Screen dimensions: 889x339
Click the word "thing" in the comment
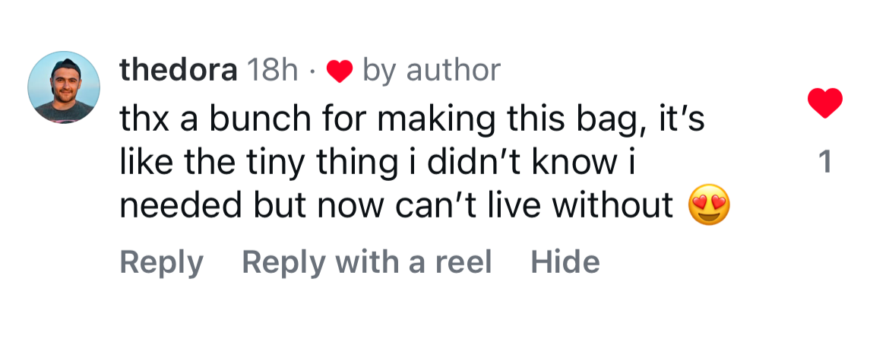click(353, 163)
